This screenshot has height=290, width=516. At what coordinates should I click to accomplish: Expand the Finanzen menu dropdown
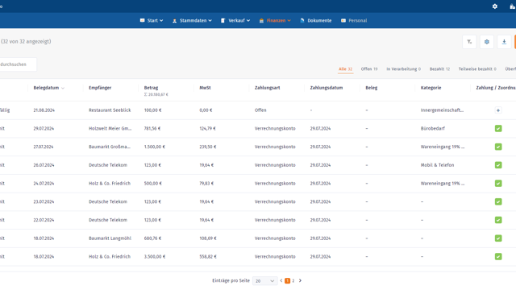coord(275,20)
